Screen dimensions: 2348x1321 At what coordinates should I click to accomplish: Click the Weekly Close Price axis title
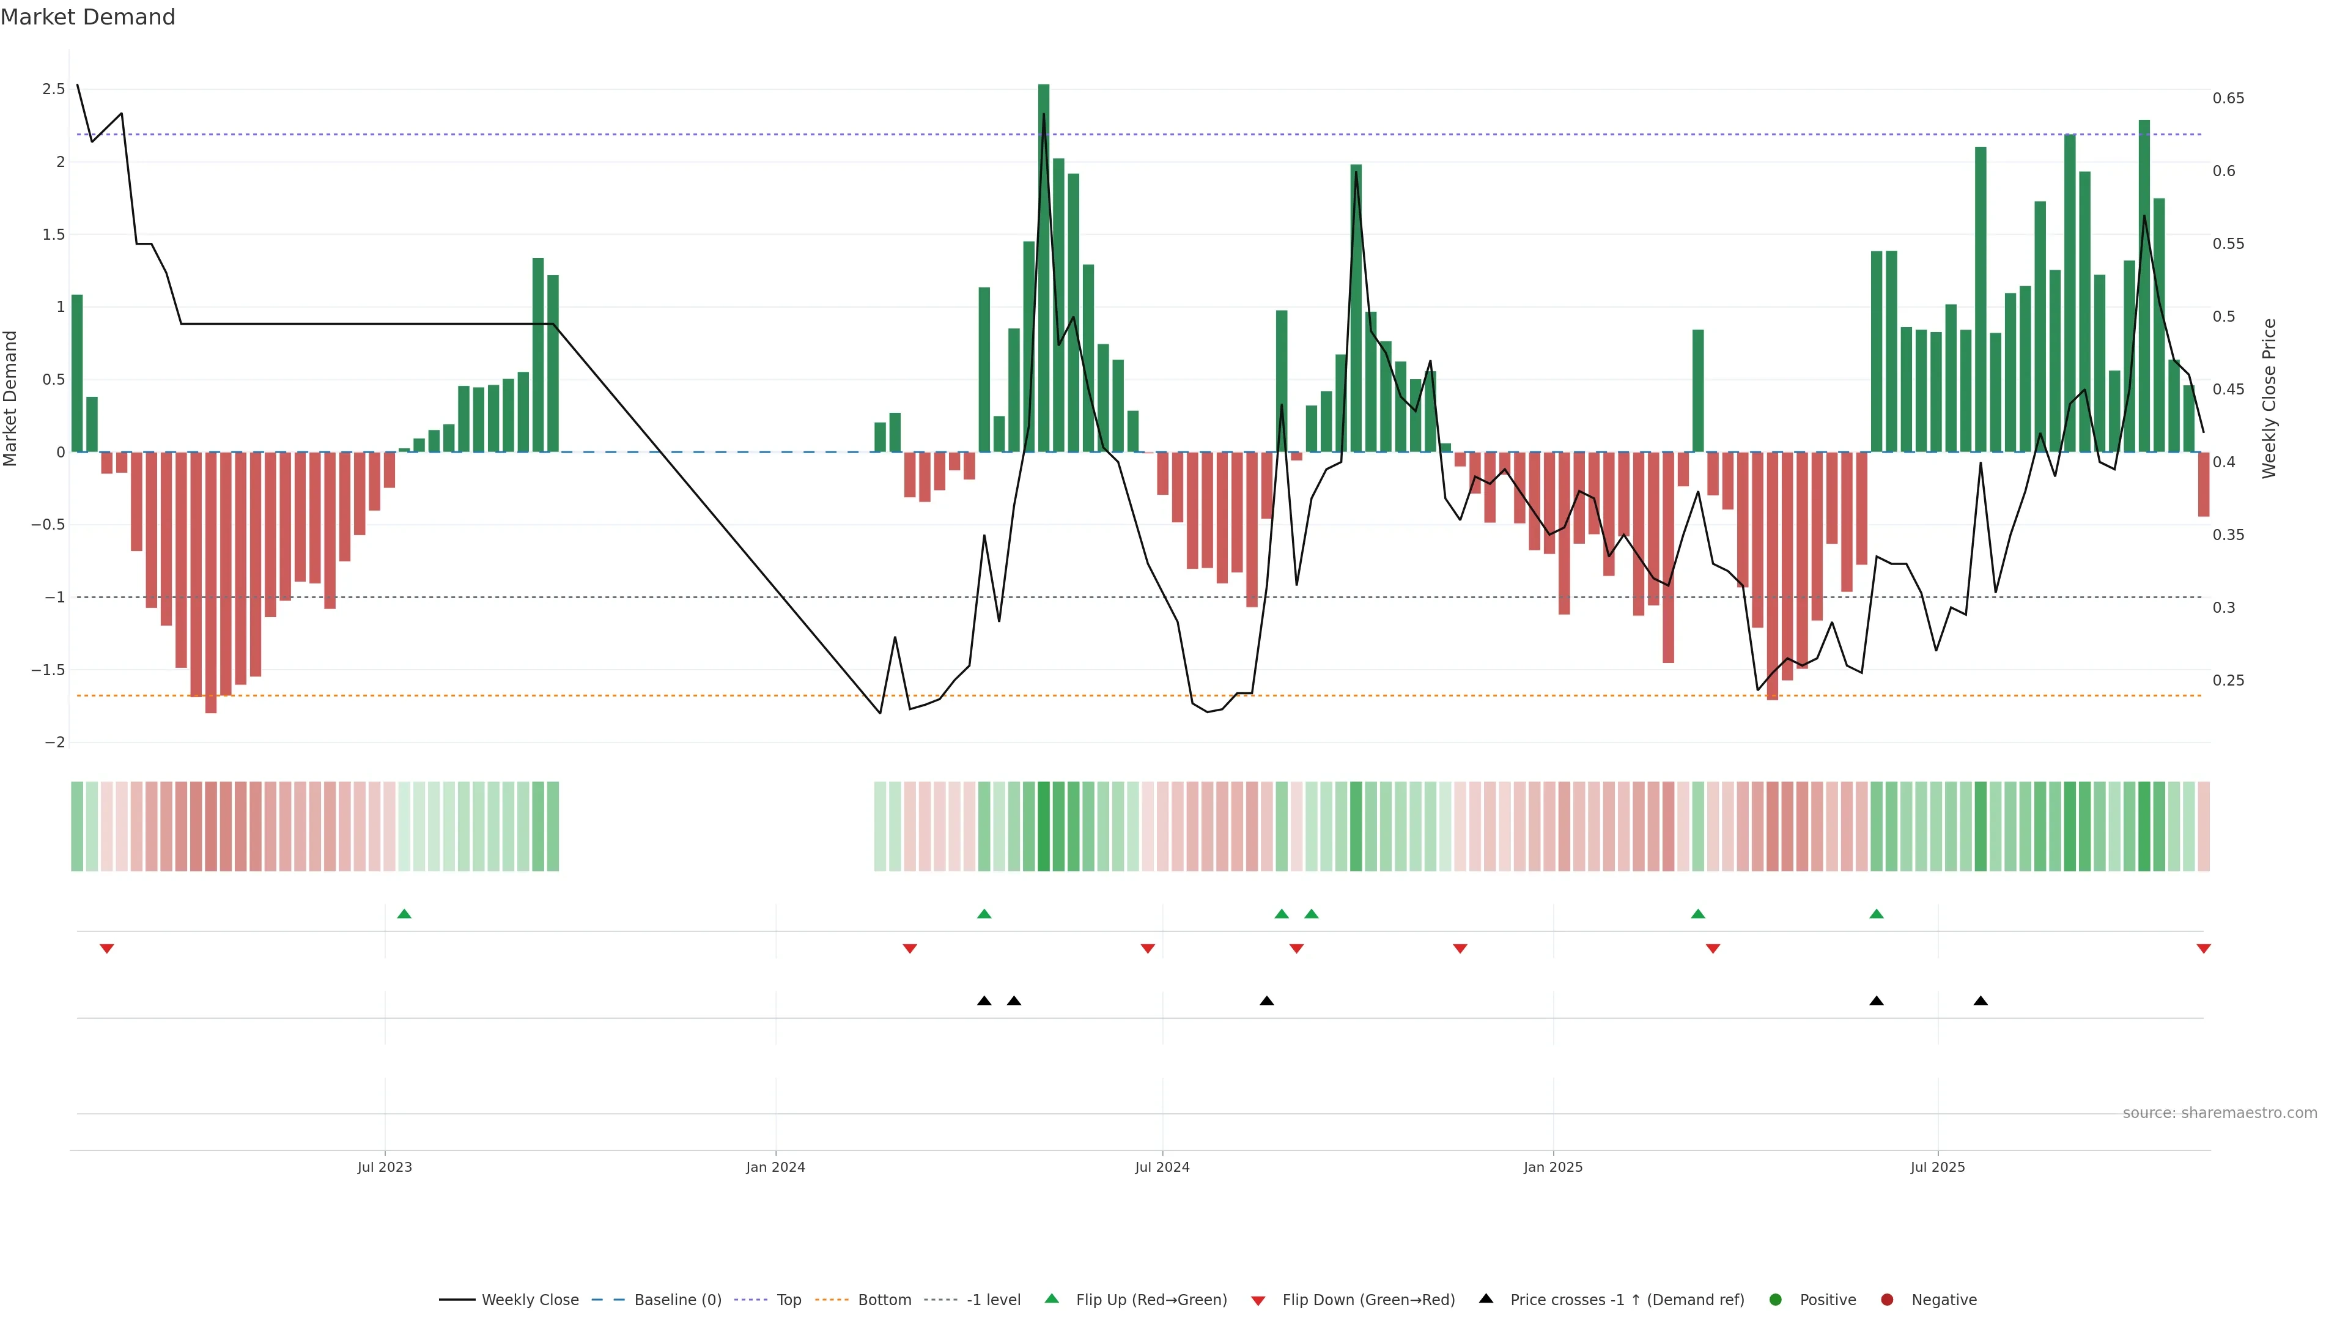(2269, 398)
